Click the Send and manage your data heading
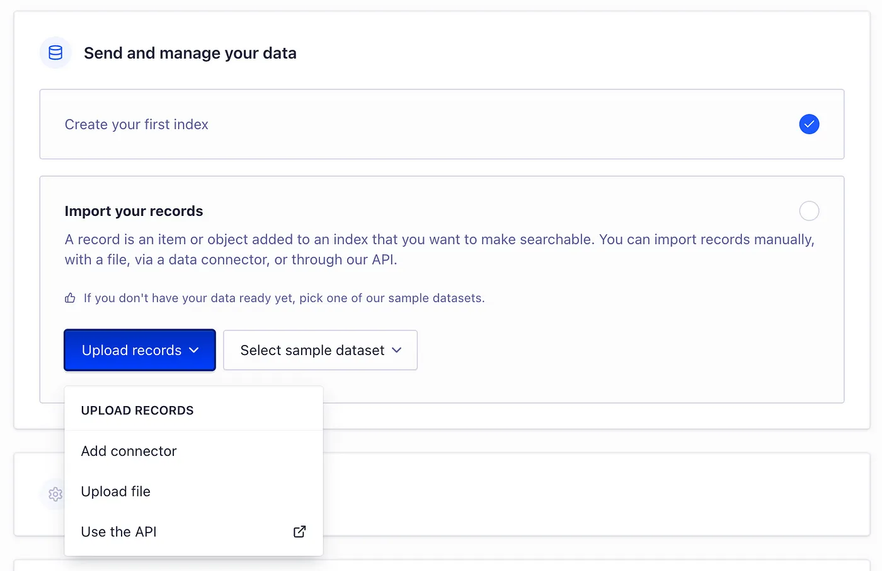This screenshot has width=882, height=571. click(x=190, y=53)
